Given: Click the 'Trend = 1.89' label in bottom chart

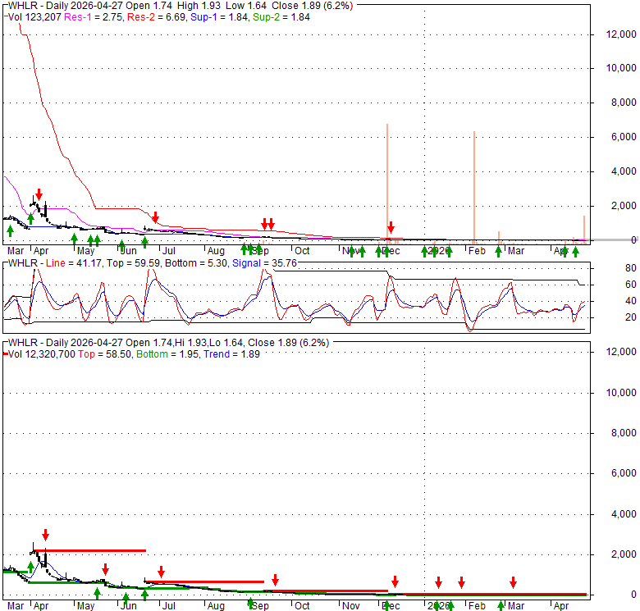Looking at the screenshot, I should click(231, 354).
